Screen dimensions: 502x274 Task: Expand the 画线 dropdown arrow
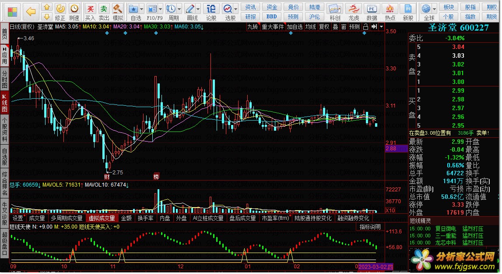(x=198, y=9)
